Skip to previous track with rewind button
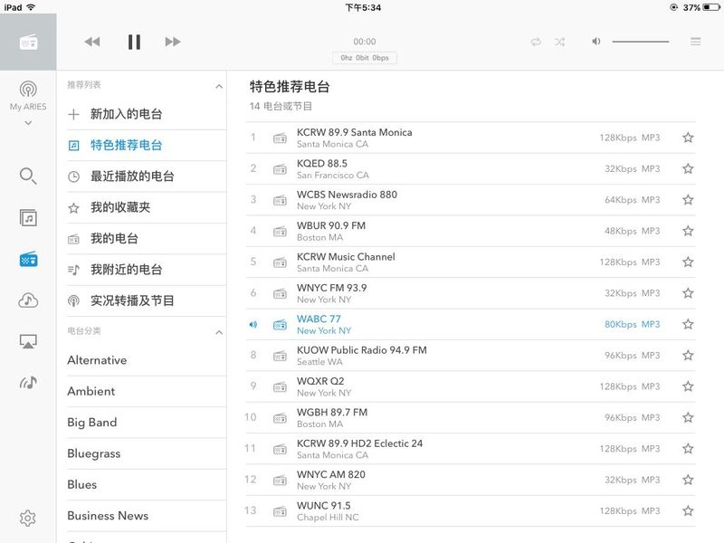Screen dimensions: 724x543 coord(92,42)
